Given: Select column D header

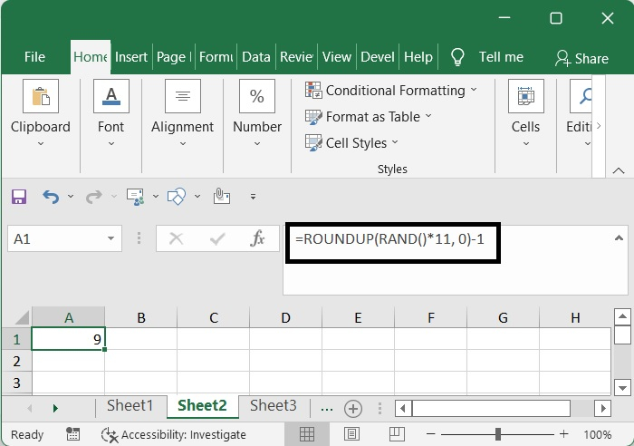Looking at the screenshot, I should pos(285,317).
